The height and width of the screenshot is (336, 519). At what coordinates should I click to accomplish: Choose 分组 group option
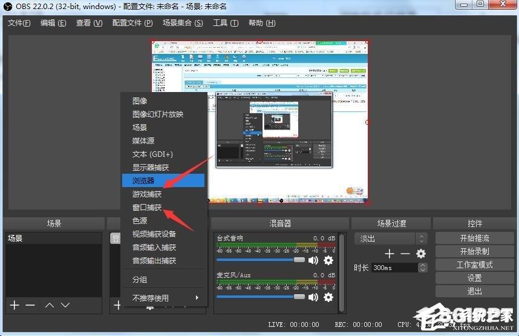coord(140,279)
